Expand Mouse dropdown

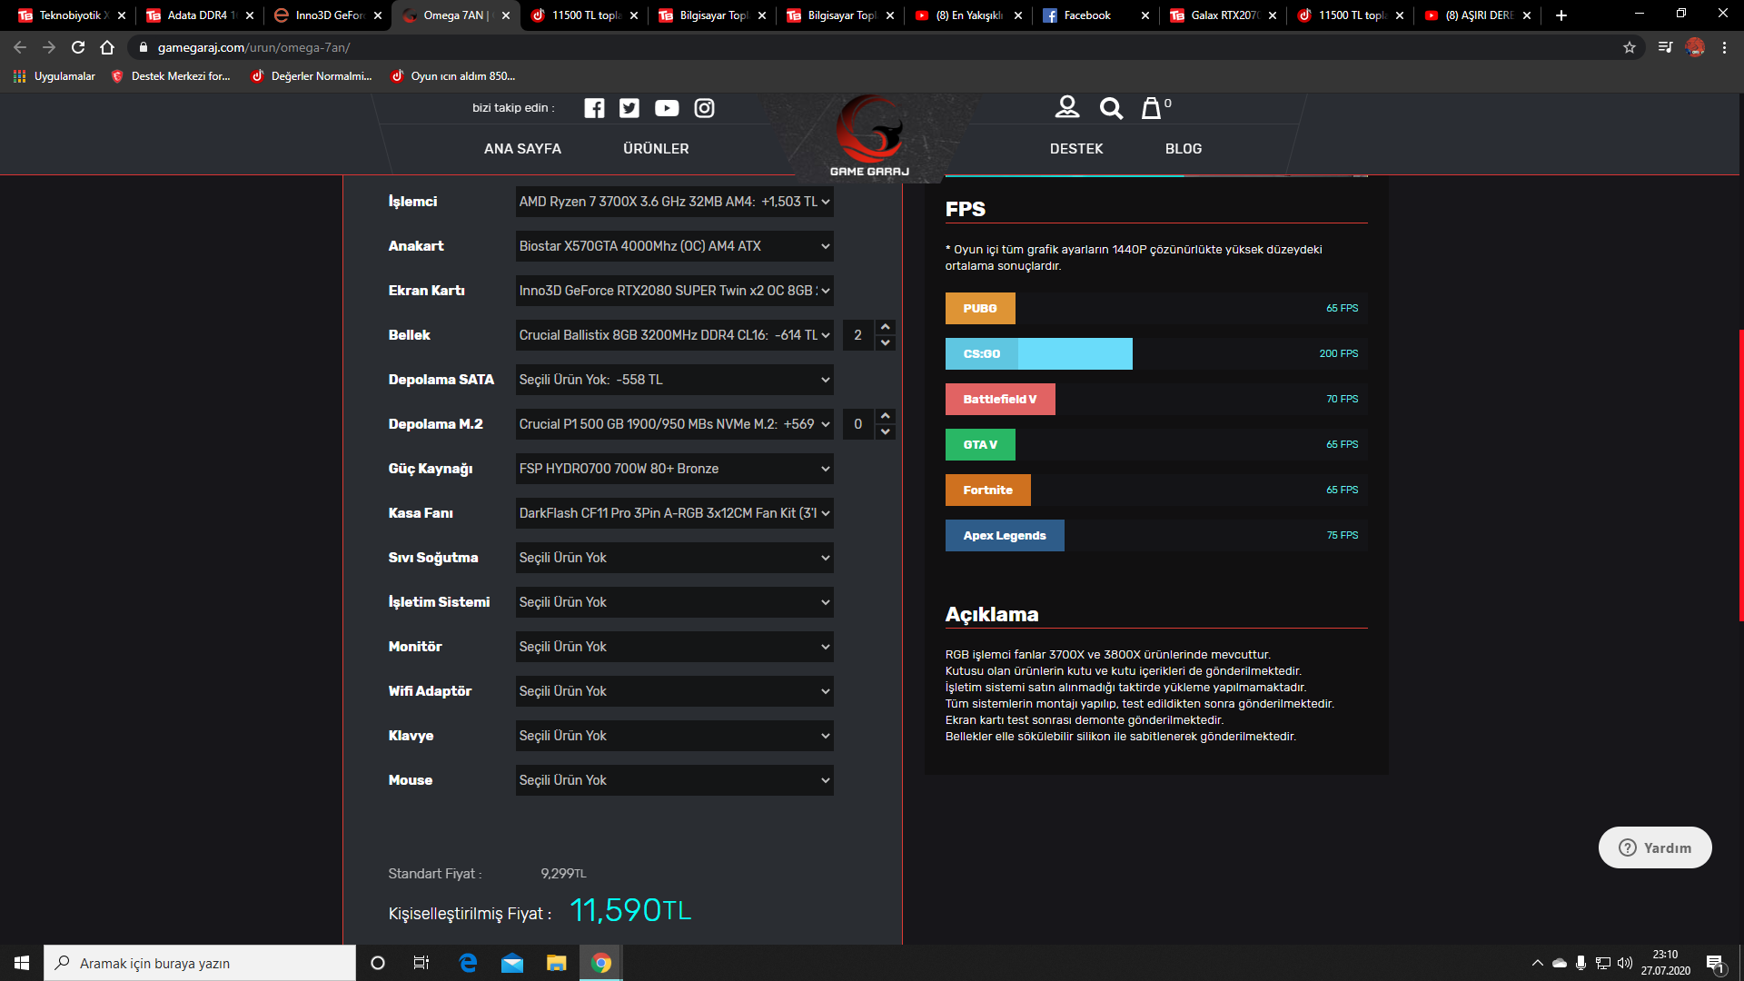(674, 780)
